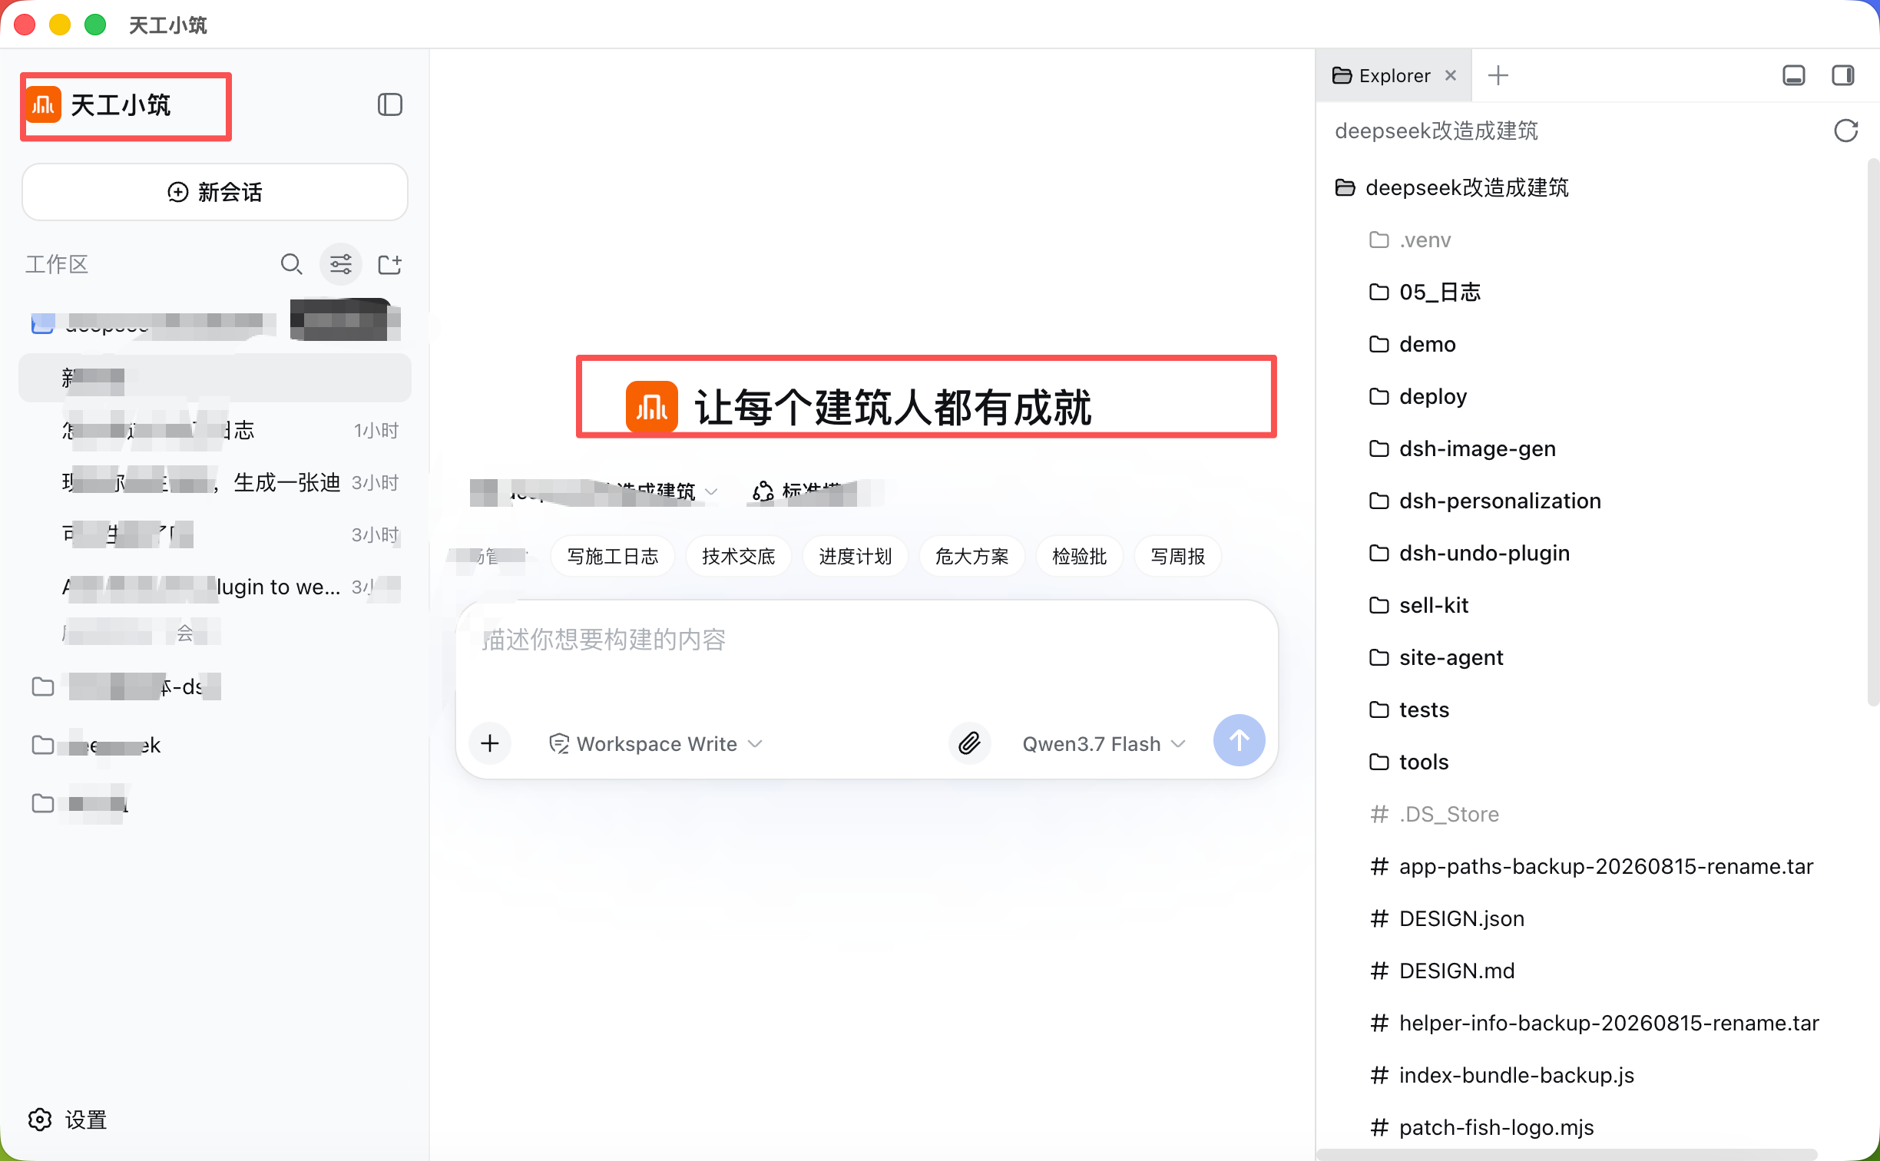Open the index-bundle-backup.js file

tap(1501, 1075)
